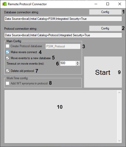
Task: Maximize the Remote Protocol Connector window
Action: coord(108,4)
